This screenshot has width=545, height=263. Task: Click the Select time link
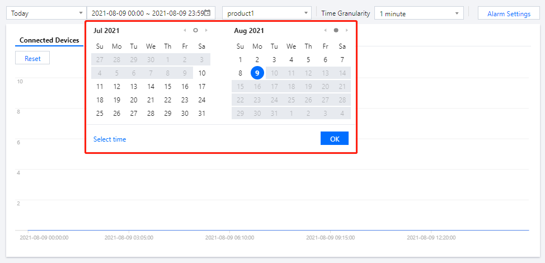[110, 139]
